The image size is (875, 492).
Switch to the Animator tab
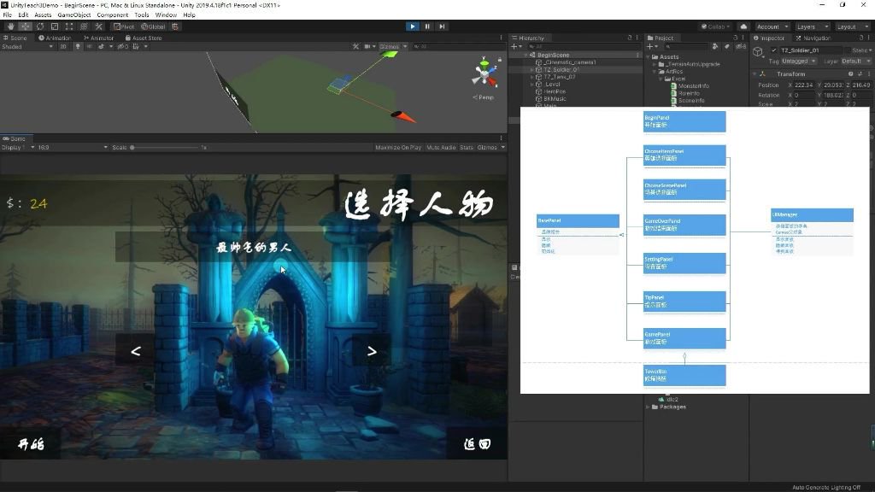[99, 38]
